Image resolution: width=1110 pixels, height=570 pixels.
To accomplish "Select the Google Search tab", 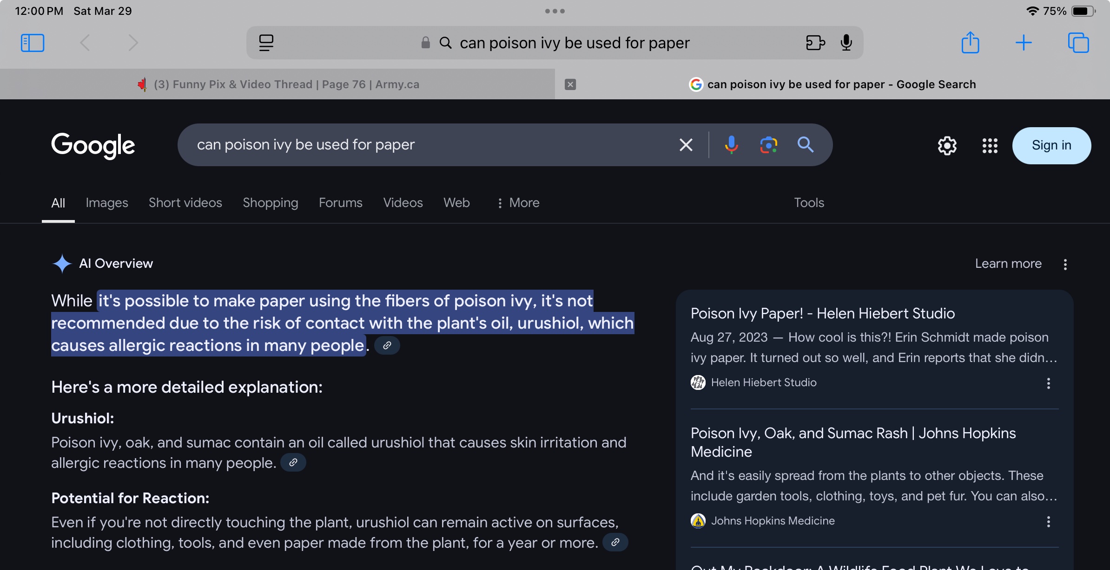I will [x=832, y=84].
